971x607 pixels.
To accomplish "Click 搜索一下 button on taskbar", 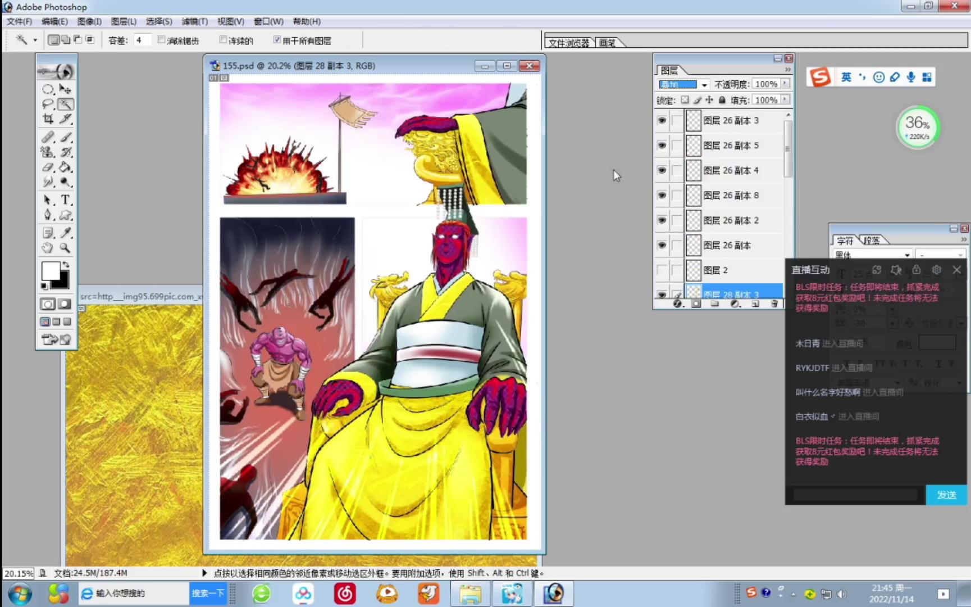I will 208,593.
